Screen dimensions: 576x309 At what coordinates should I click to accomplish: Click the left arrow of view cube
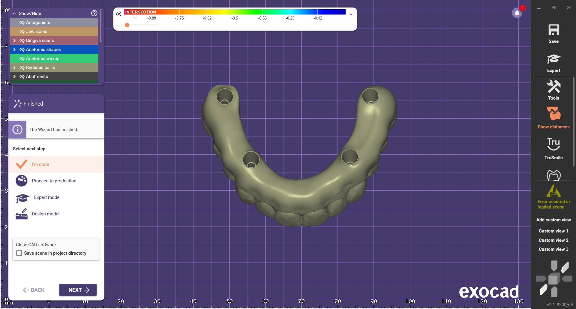click(x=541, y=279)
